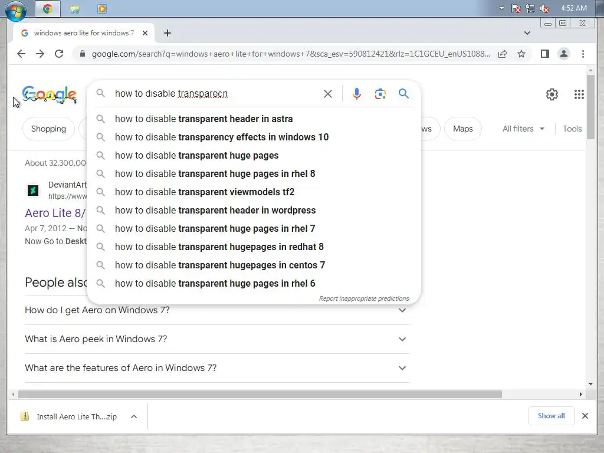Show hidden system tray icons
The height and width of the screenshot is (453, 604).
[x=501, y=8]
